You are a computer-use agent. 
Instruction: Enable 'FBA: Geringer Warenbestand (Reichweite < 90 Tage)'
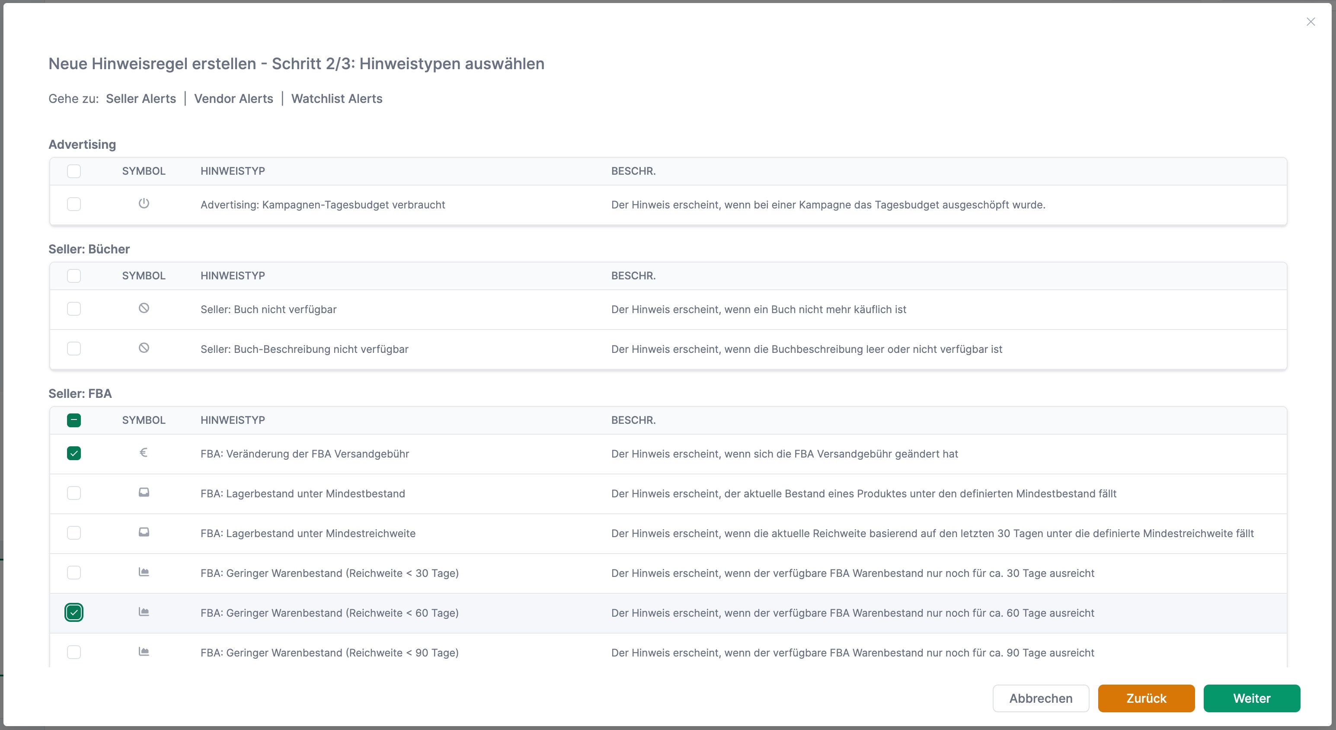tap(74, 652)
